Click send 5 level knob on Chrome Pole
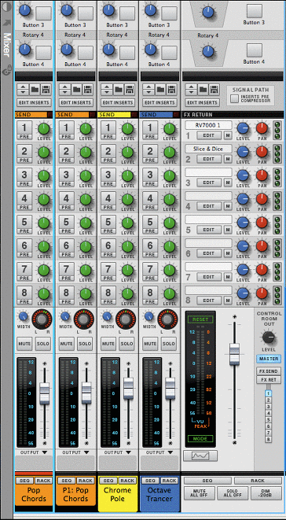The image size is (286, 520). (127, 223)
